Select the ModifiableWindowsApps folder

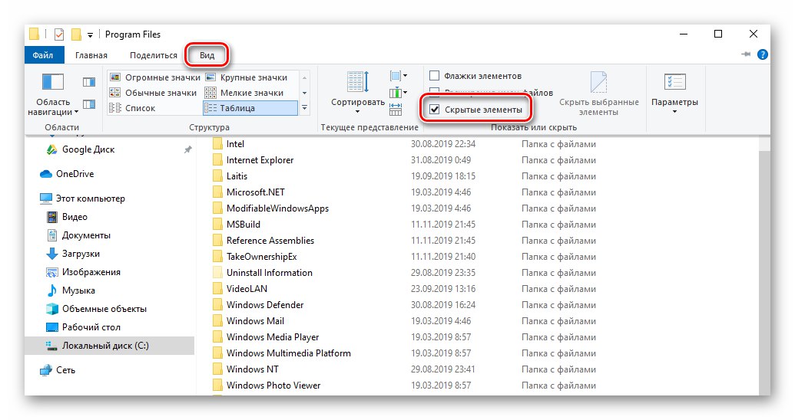(x=277, y=208)
